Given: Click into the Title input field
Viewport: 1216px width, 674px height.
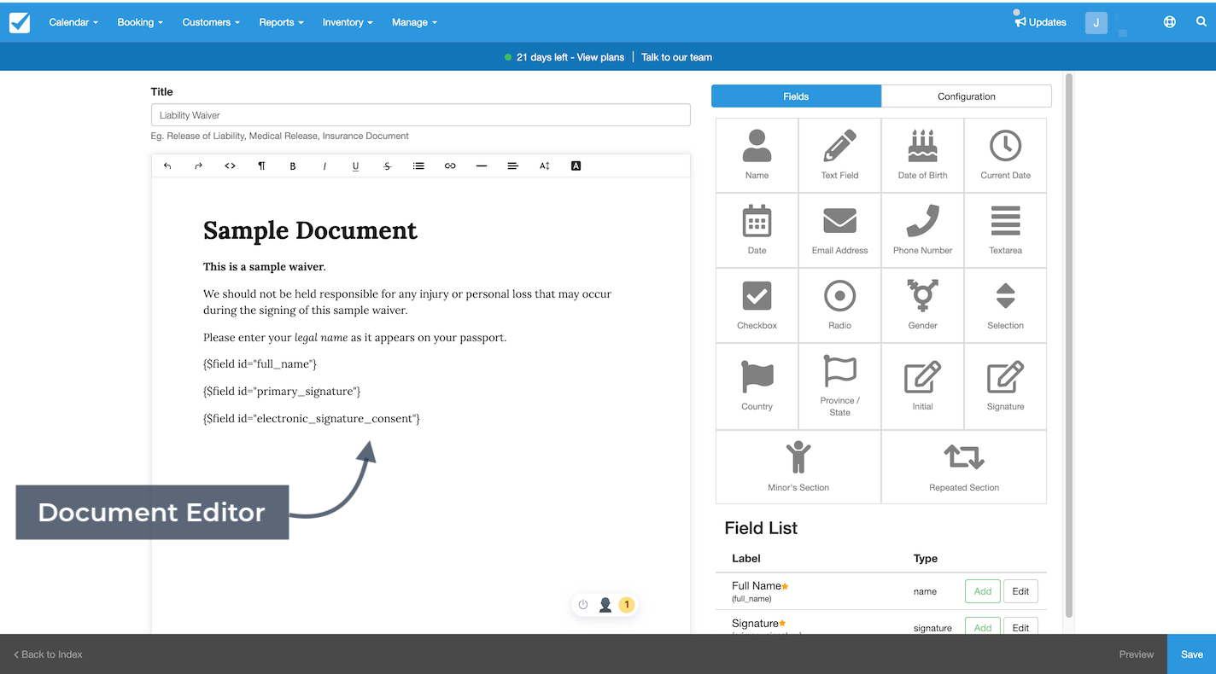Looking at the screenshot, I should [421, 115].
